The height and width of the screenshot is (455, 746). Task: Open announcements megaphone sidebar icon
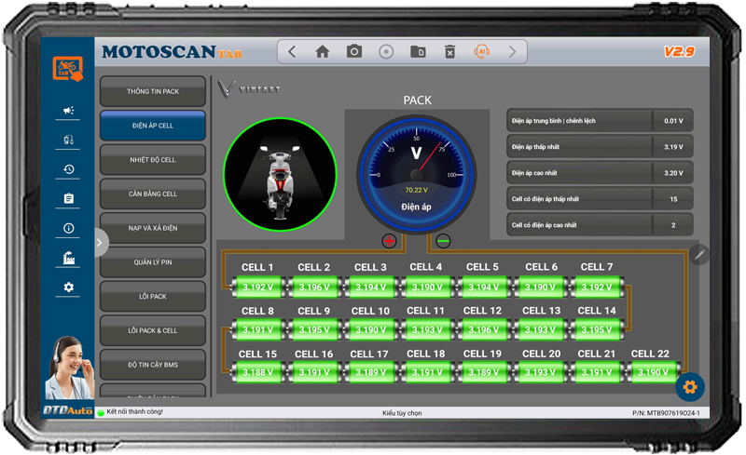pyautogui.click(x=68, y=110)
